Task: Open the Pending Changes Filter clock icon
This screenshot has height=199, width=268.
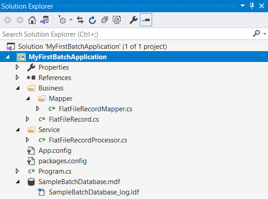Action: coord(62,19)
